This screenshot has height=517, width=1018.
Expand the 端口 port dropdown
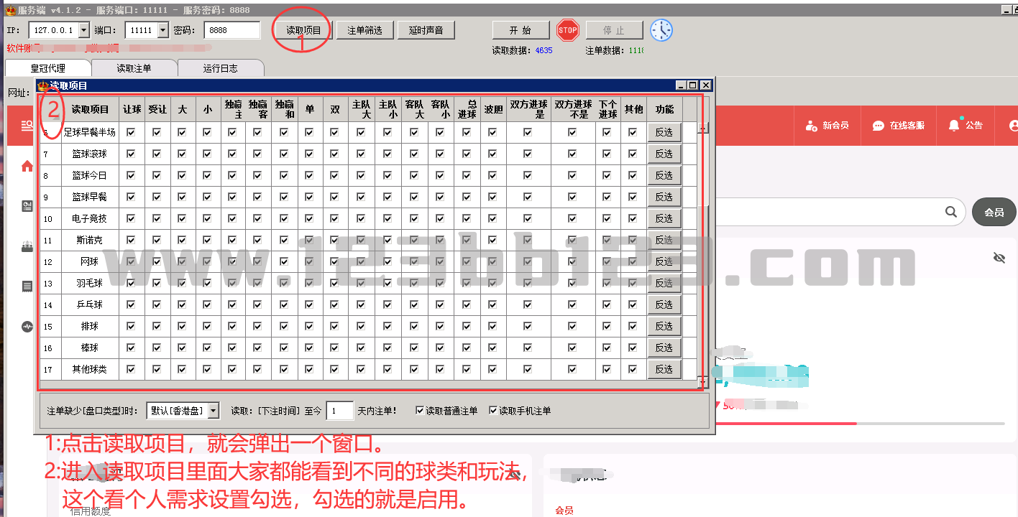162,30
